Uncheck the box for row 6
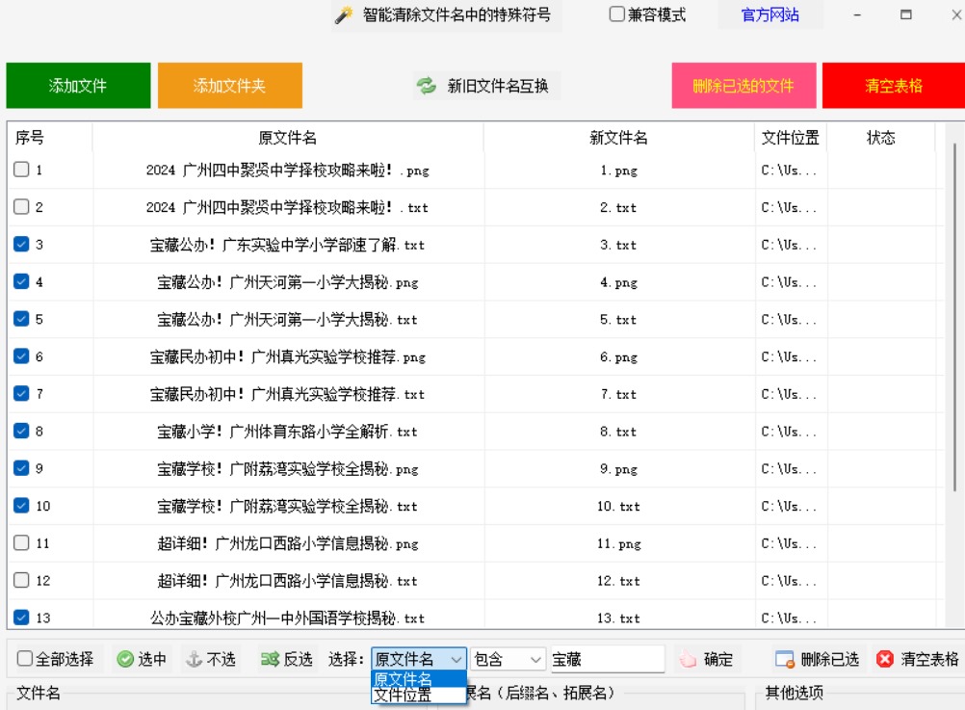The image size is (965, 710). click(21, 356)
